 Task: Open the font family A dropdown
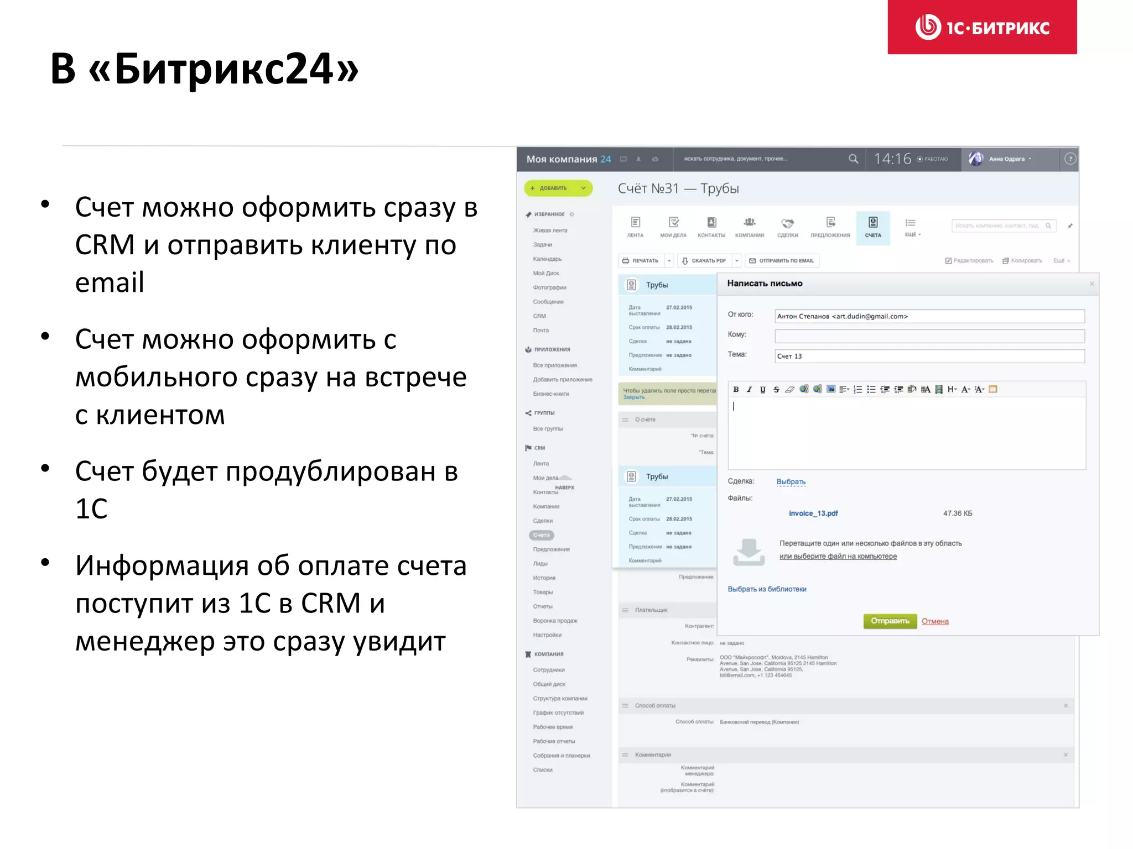coord(965,389)
